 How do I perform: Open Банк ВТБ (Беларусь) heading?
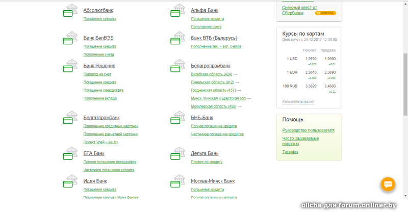[214, 38]
